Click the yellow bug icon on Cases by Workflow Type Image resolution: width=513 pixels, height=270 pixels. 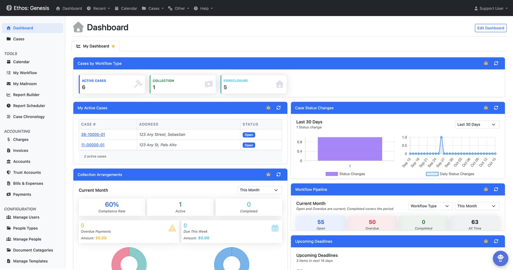point(486,63)
